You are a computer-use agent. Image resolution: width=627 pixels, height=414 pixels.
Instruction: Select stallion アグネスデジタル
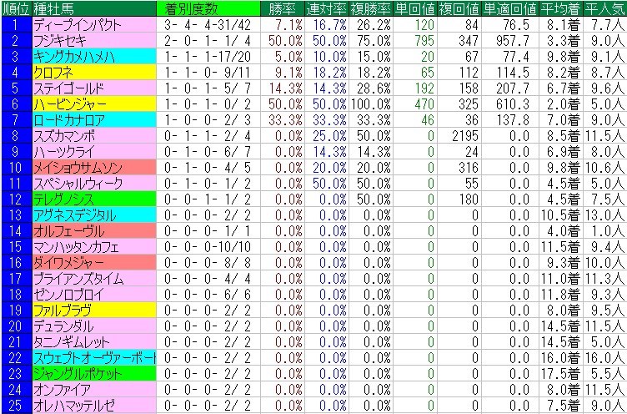(x=93, y=215)
